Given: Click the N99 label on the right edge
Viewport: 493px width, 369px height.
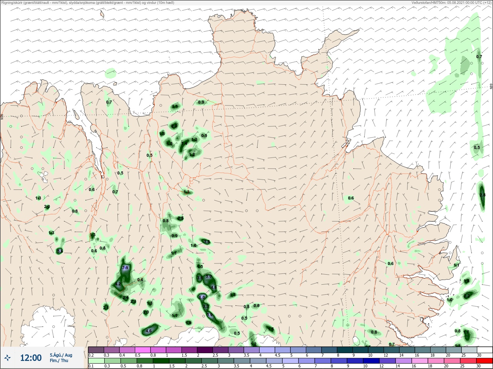Looking at the screenshot, I should coord(491,87).
